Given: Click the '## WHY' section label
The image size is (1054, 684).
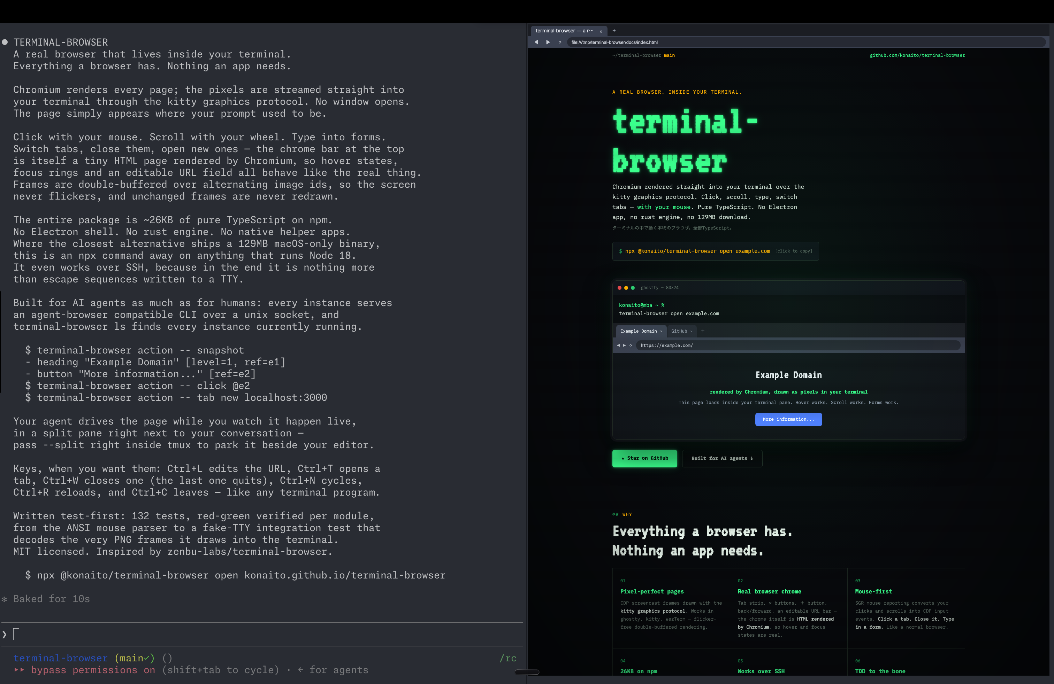Looking at the screenshot, I should (x=622, y=514).
